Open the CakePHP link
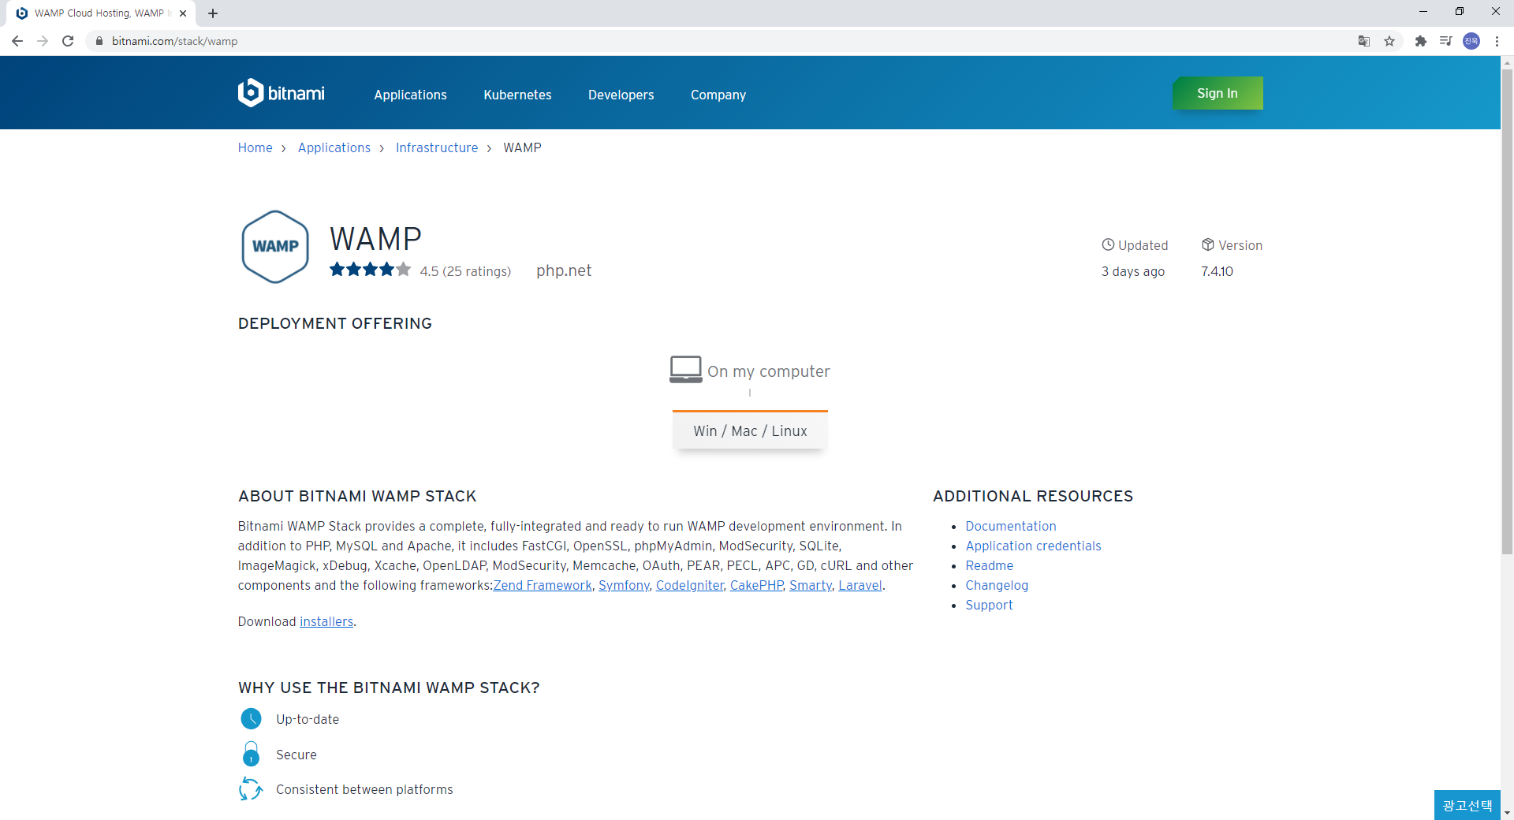The height and width of the screenshot is (820, 1514). 756,585
